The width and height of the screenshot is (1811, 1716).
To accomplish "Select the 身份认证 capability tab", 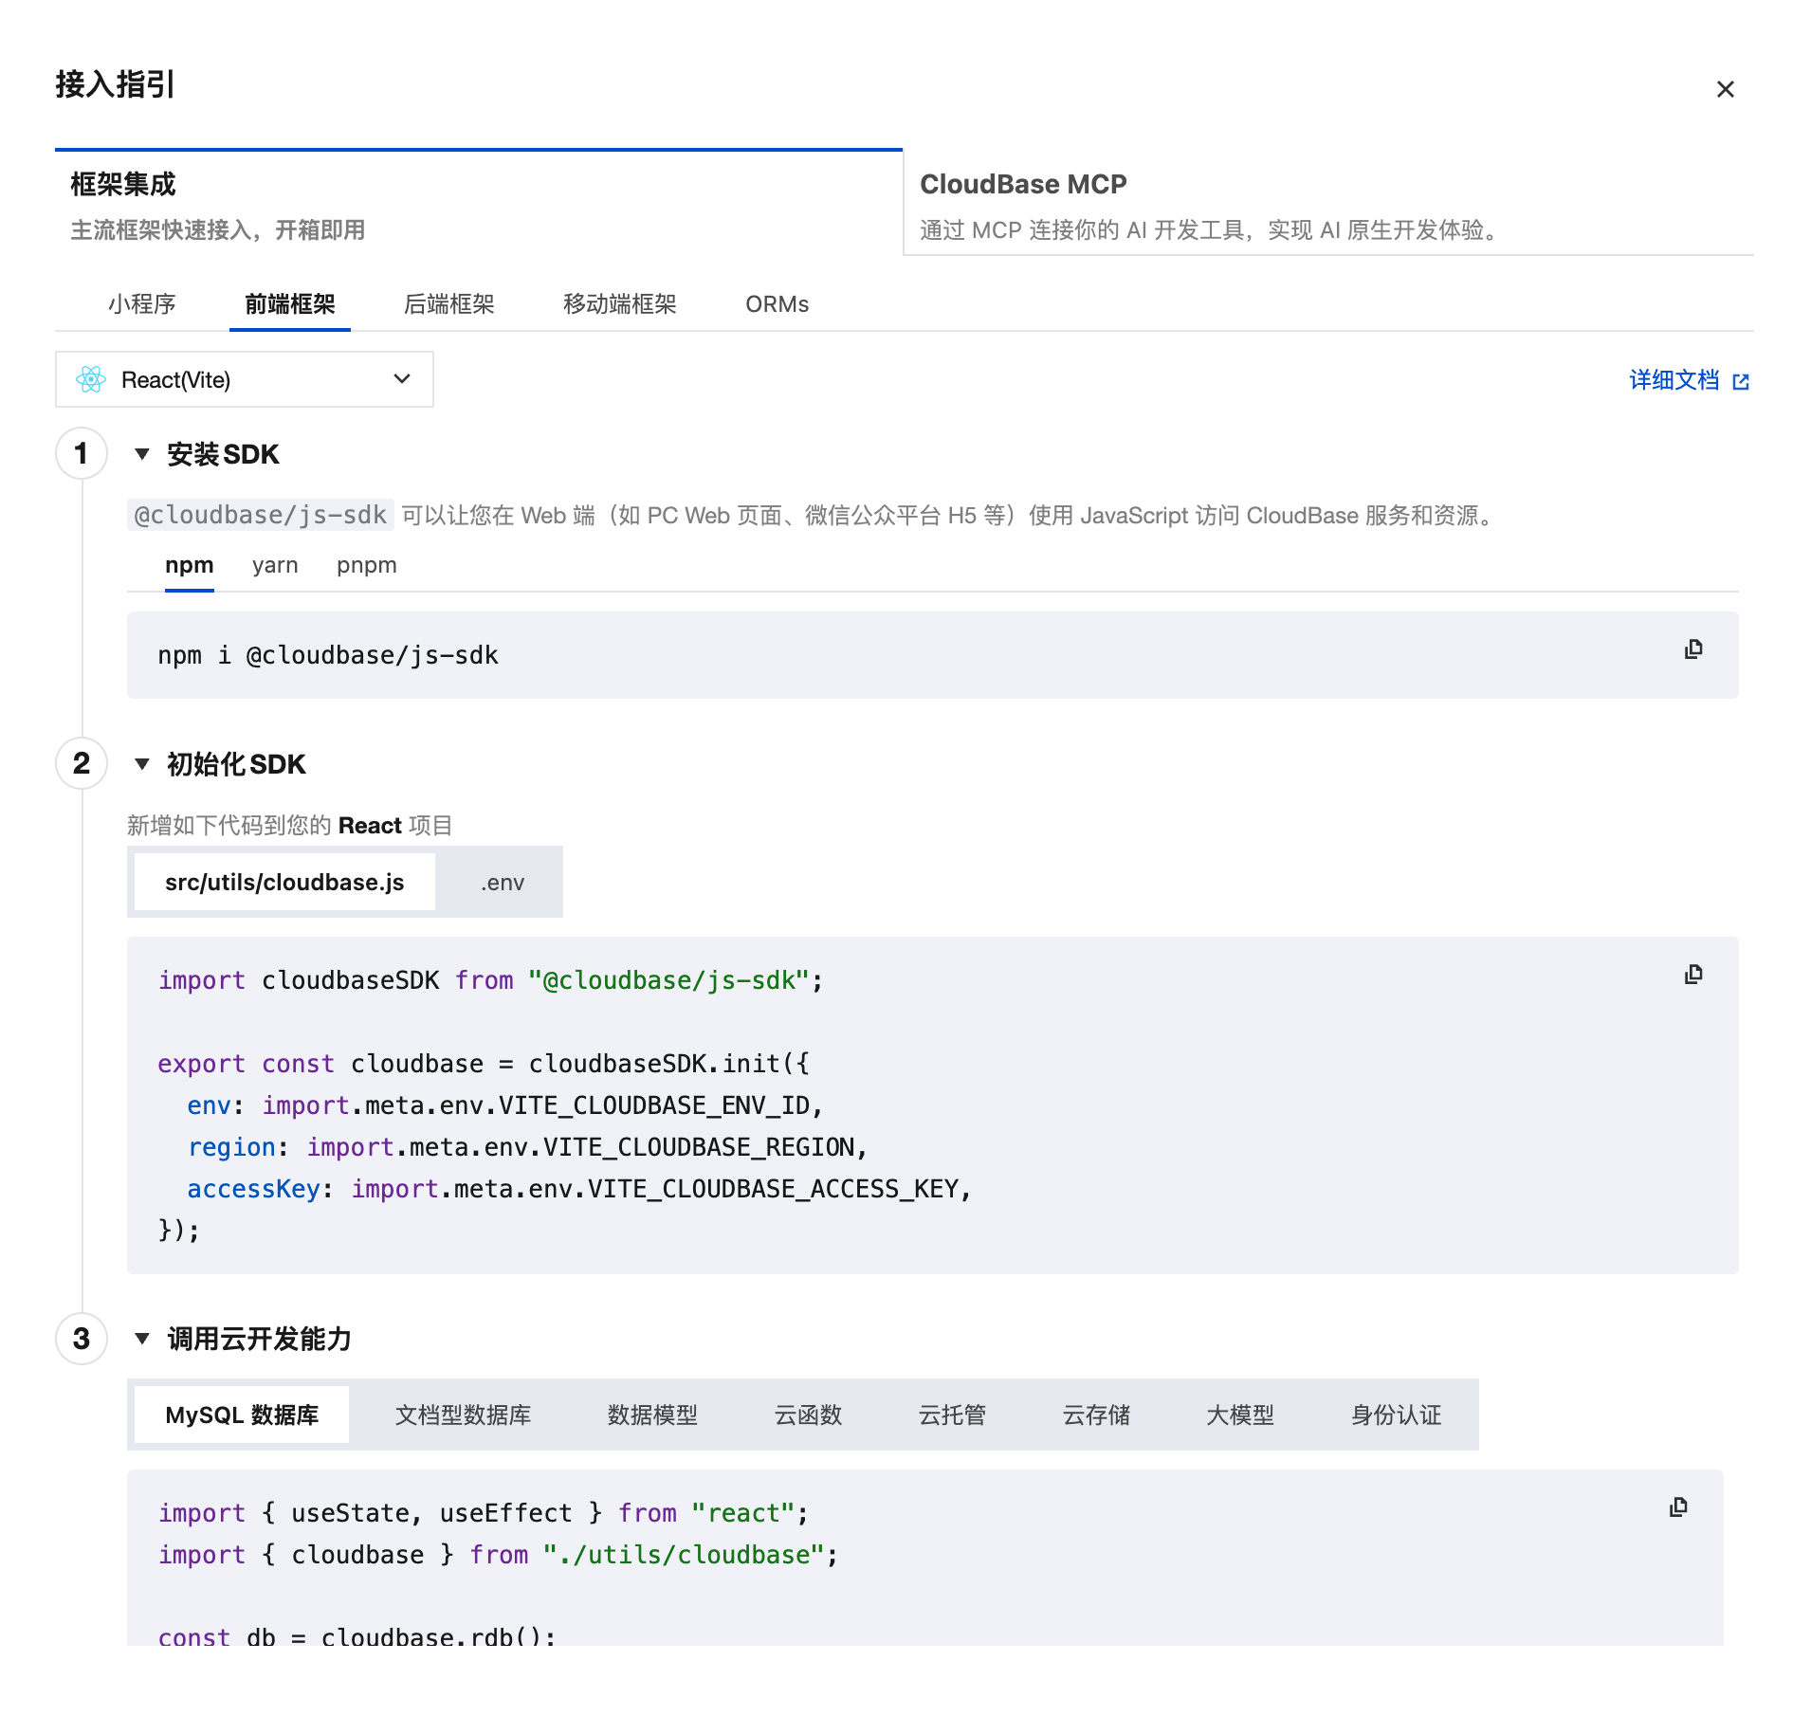I will [1396, 1415].
